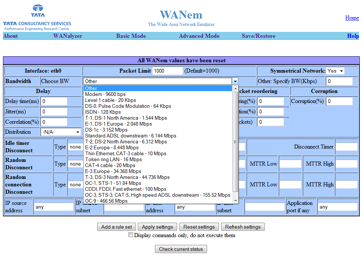The width and height of the screenshot is (362, 266).
Task: Open the Idle timer Disconnect Type dropdown
Action: (x=75, y=147)
